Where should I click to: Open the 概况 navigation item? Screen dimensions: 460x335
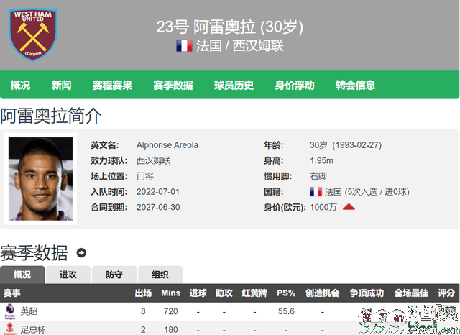tap(20, 85)
